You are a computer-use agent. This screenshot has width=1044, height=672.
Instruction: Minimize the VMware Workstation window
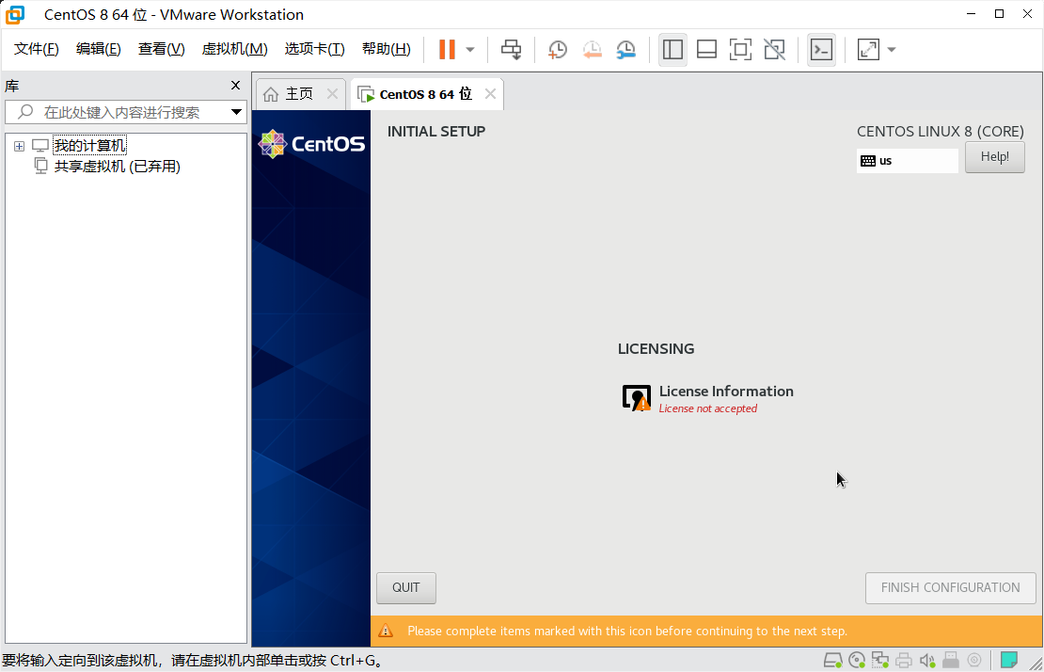pos(972,14)
